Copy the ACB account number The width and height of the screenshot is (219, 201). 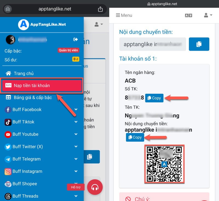pos(154,98)
